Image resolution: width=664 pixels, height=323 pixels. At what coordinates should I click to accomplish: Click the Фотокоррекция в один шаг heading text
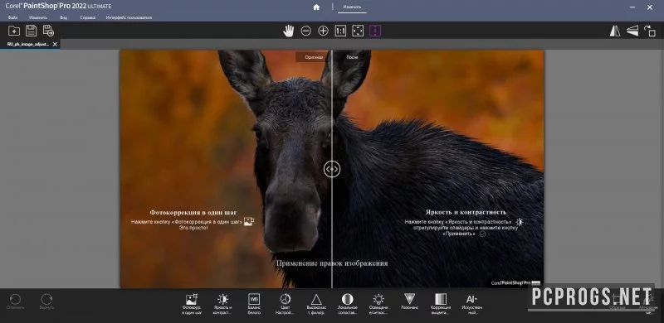193,212
